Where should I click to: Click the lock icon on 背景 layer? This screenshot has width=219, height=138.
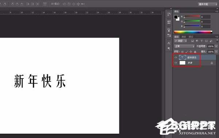[x=212, y=63]
